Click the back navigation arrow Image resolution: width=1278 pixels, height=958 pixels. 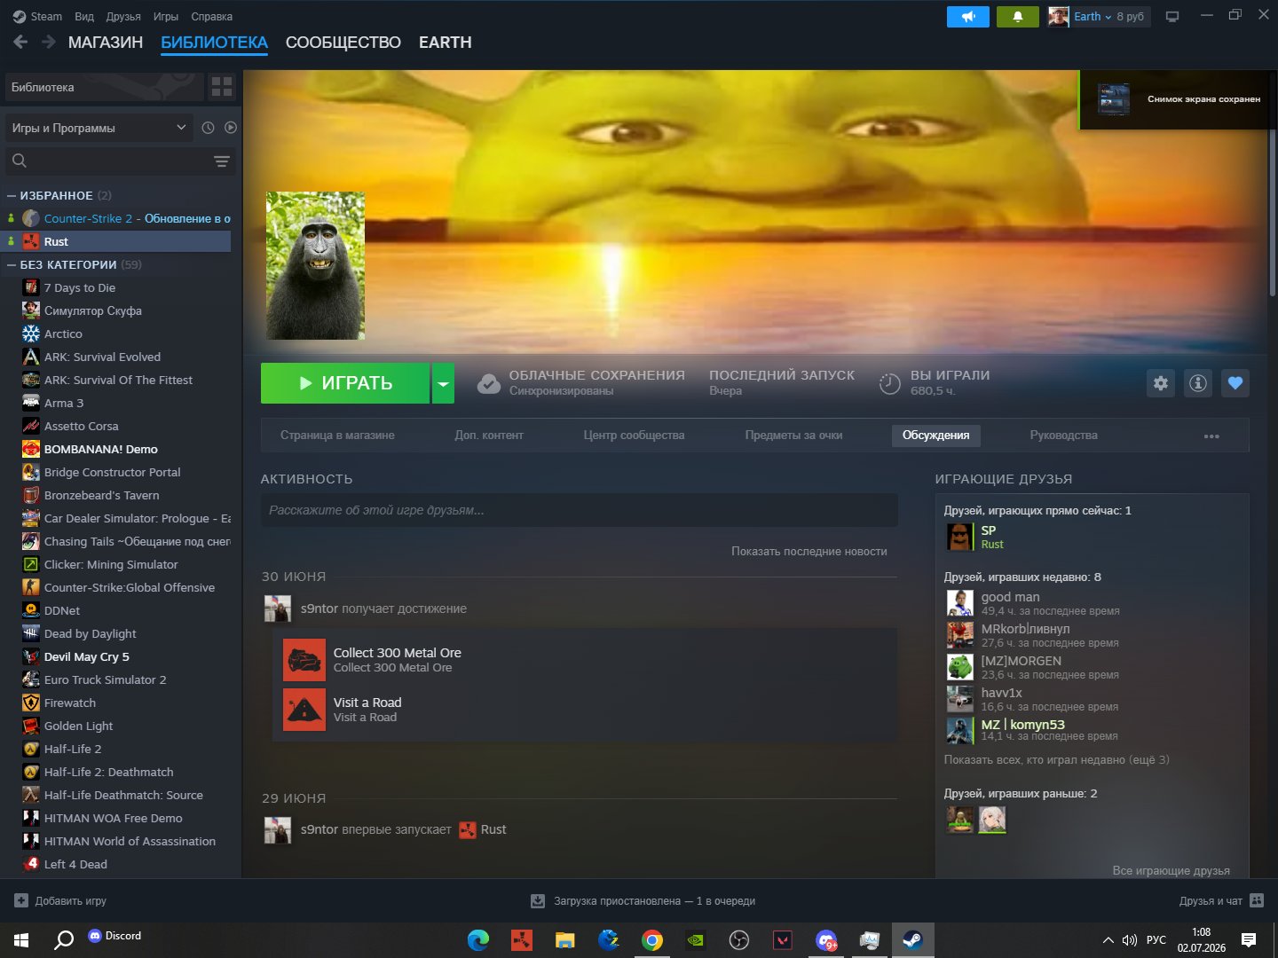[x=20, y=42]
